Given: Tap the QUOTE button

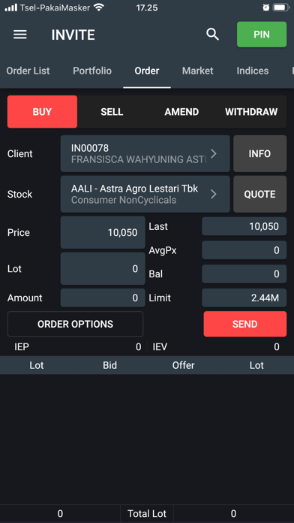Looking at the screenshot, I should (259, 194).
